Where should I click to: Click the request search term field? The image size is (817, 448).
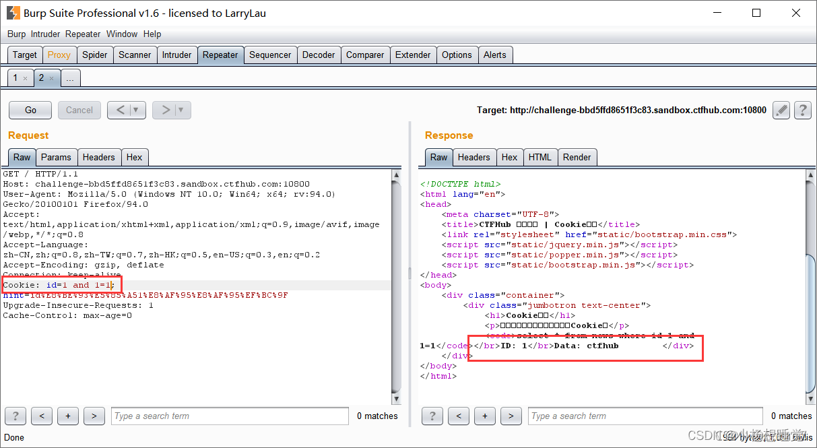pos(230,416)
